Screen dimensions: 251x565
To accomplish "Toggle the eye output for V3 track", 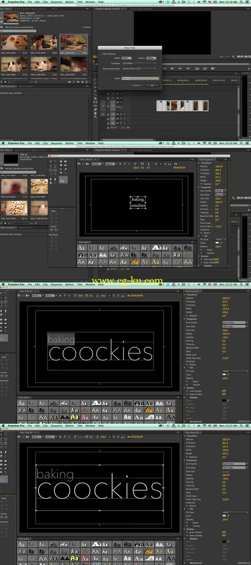I will (121, 94).
